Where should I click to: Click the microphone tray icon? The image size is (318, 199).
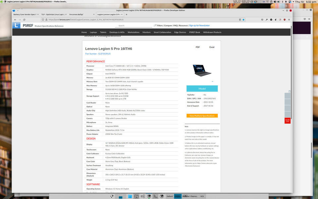point(286,2)
